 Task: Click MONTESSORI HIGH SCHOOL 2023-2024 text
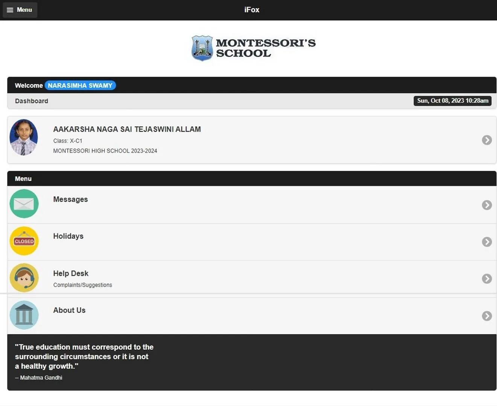point(105,151)
